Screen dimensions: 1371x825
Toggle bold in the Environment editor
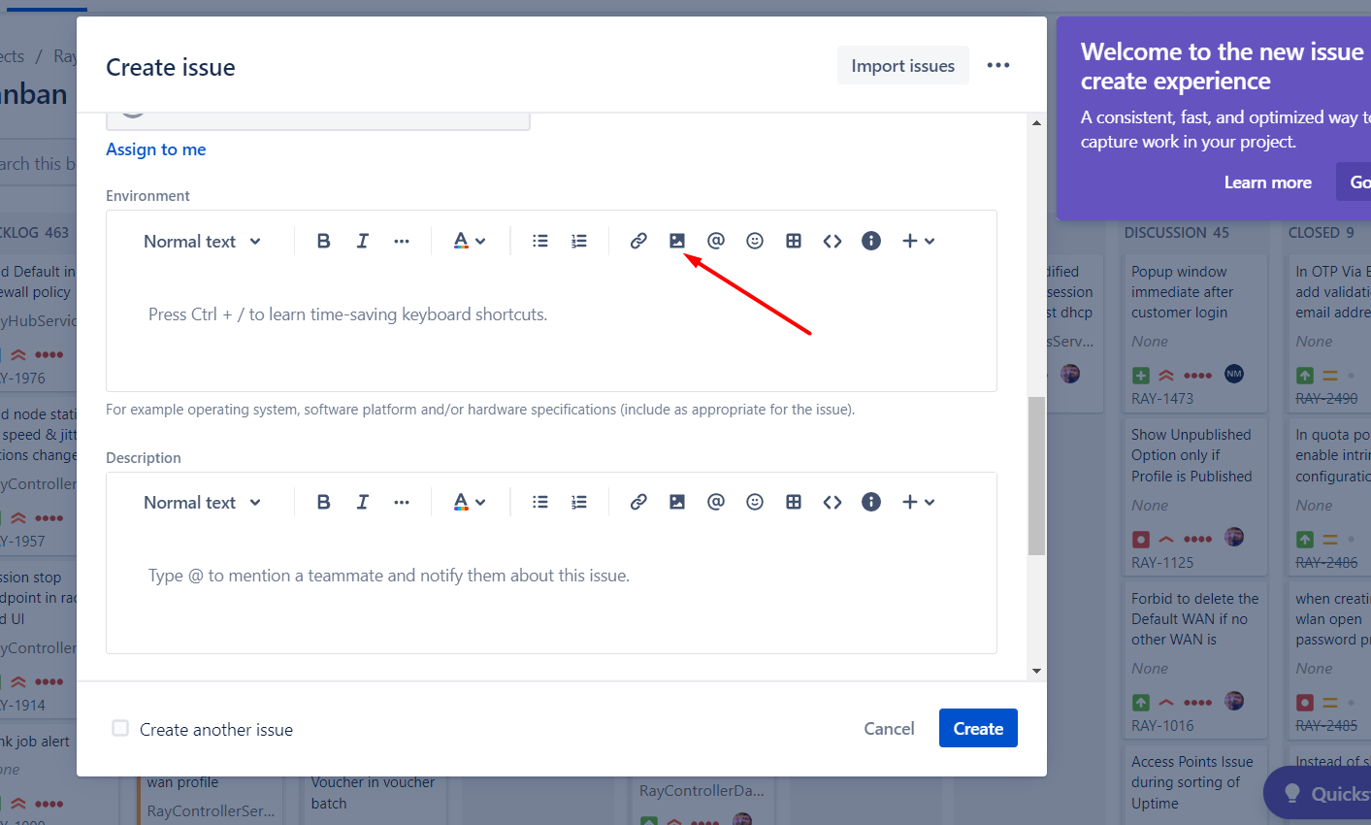point(324,241)
